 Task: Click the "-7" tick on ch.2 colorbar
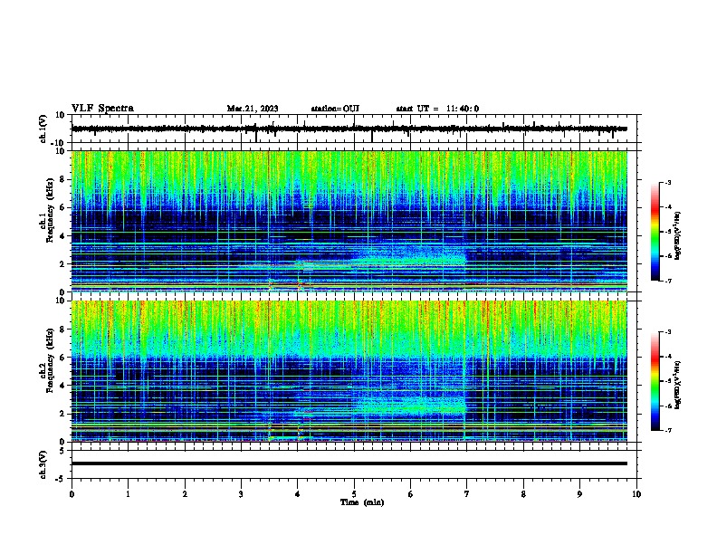tap(668, 431)
